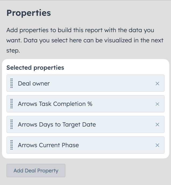Click the word 'step.' in the description
The width and height of the screenshot is (171, 185).
13,51
